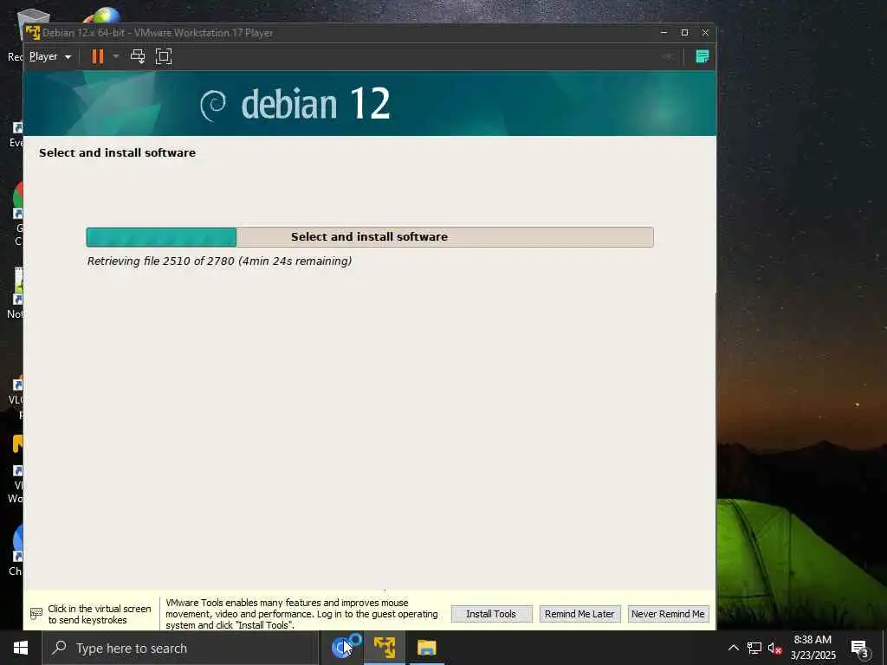Screen dimensions: 887x665
Task: Click the installation progress bar
Action: pos(369,237)
